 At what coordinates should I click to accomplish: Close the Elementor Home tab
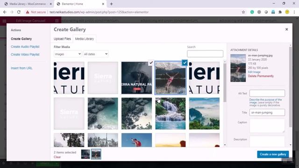click(103, 4)
